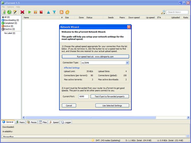Screen dimensions: 191x143
Task: Click the Move Up queue arrow icon
Action: (x=49, y=12)
